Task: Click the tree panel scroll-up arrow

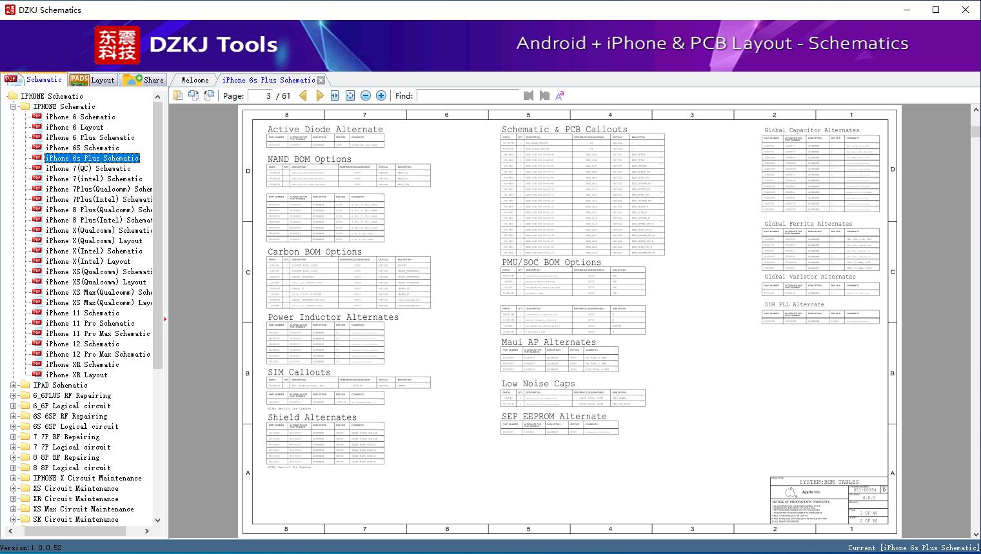Action: pyautogui.click(x=158, y=97)
